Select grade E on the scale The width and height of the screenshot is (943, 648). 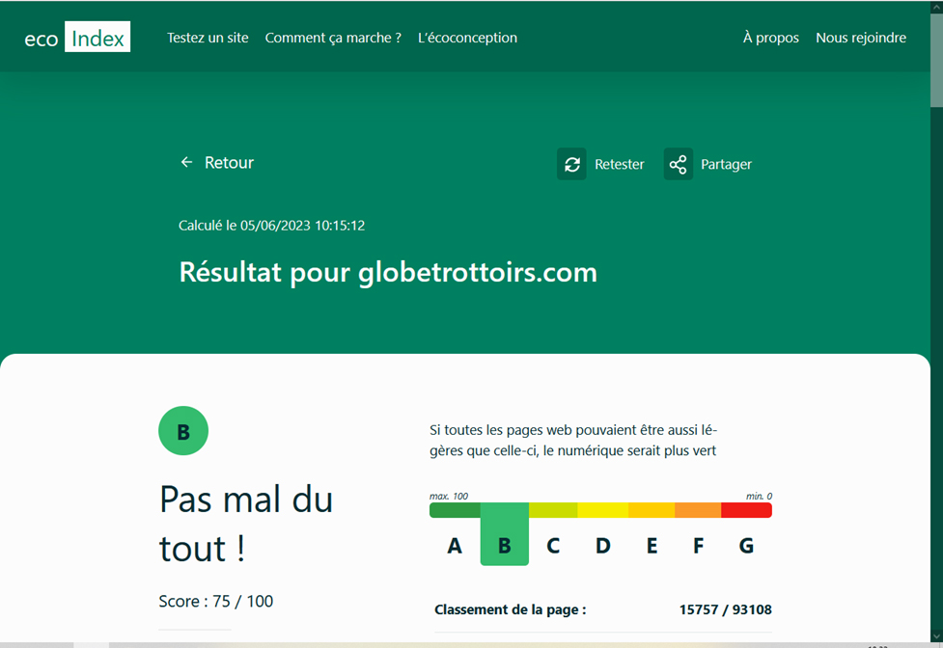(x=652, y=546)
